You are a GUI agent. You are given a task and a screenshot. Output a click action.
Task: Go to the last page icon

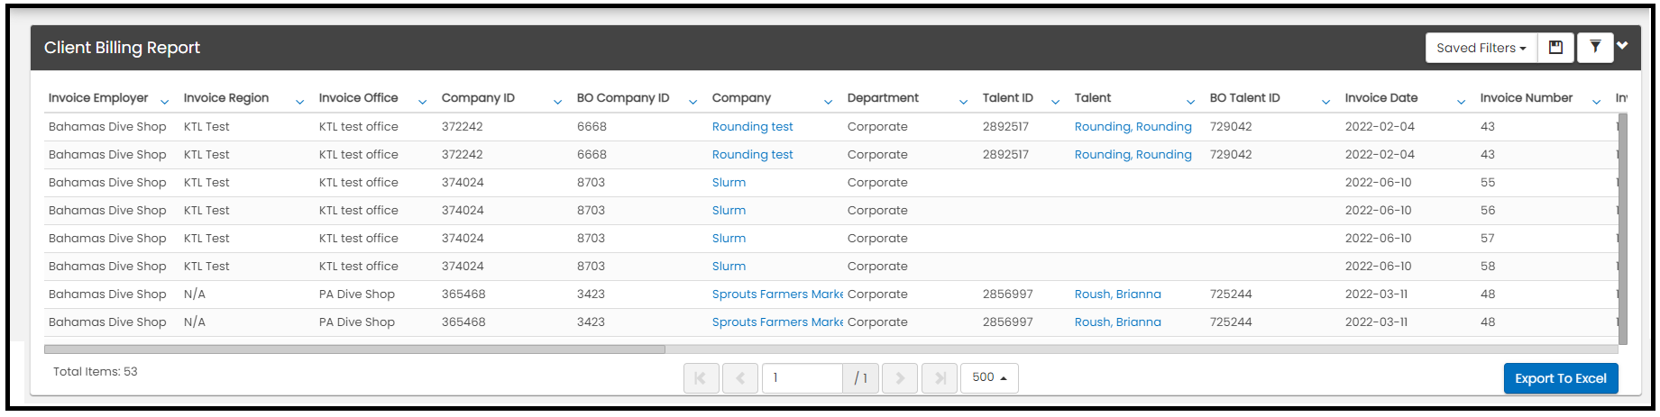coord(939,378)
